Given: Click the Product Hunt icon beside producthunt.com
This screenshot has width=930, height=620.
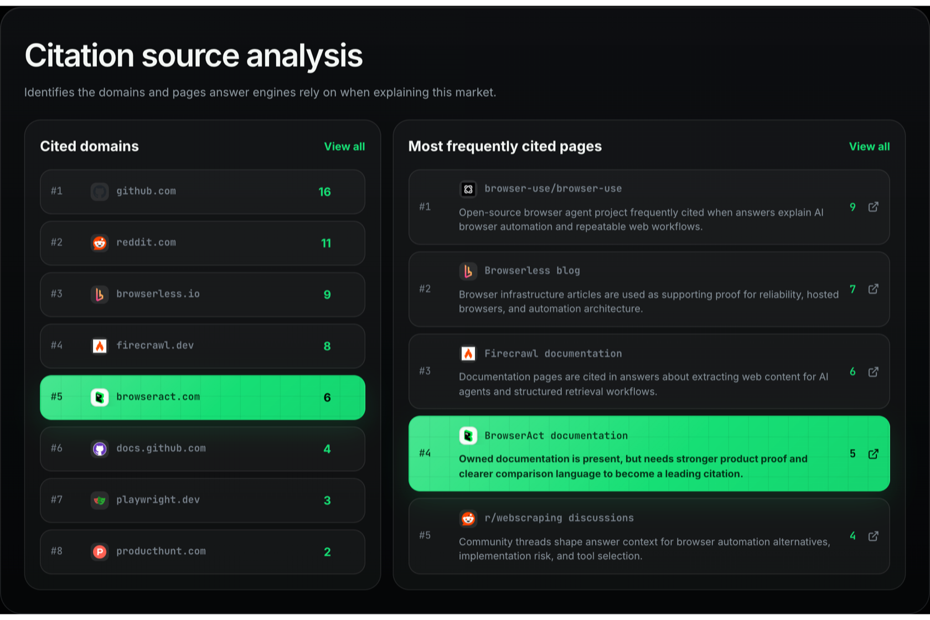Looking at the screenshot, I should point(100,552).
